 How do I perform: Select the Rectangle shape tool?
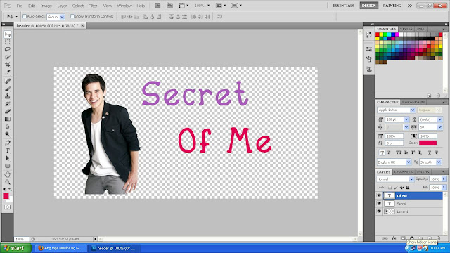point(8,166)
